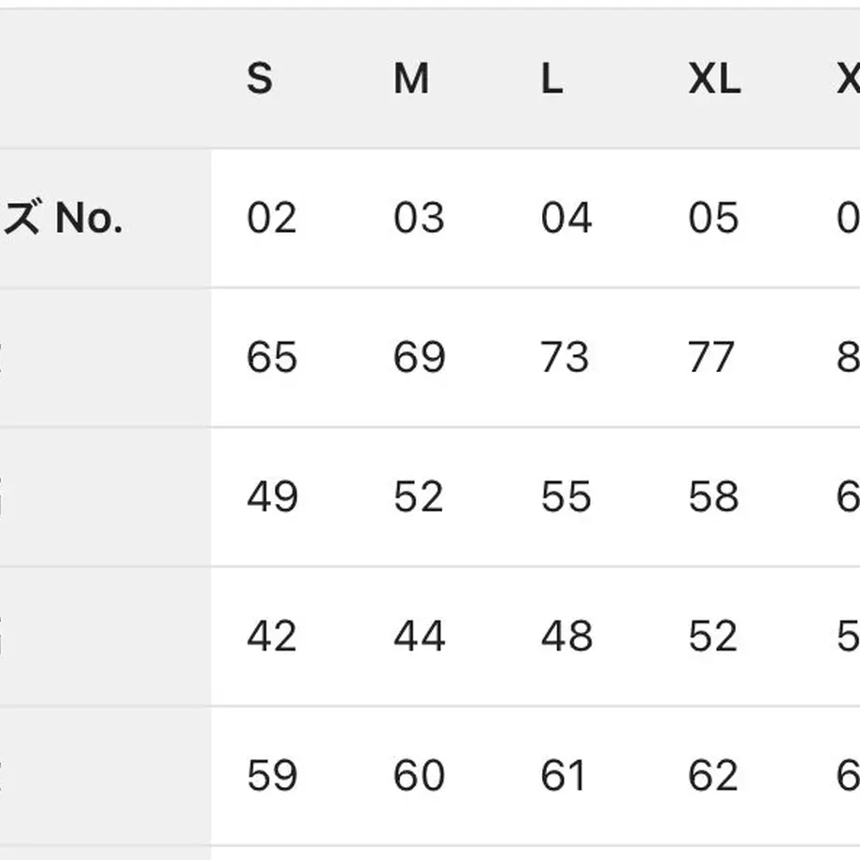Select the value 48 under L
Image resolution: width=860 pixels, height=860 pixels.
(567, 636)
